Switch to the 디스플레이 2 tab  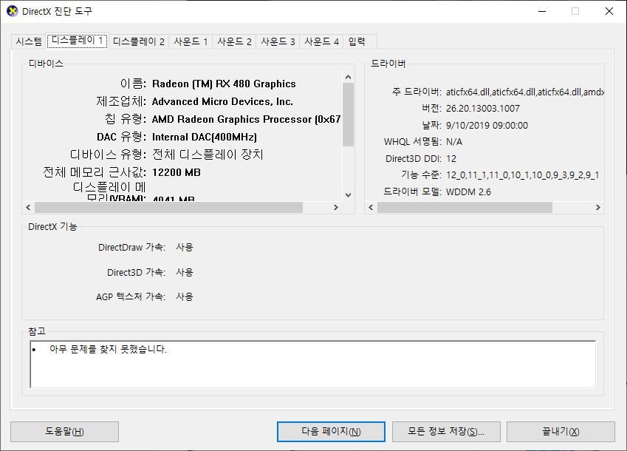point(138,41)
